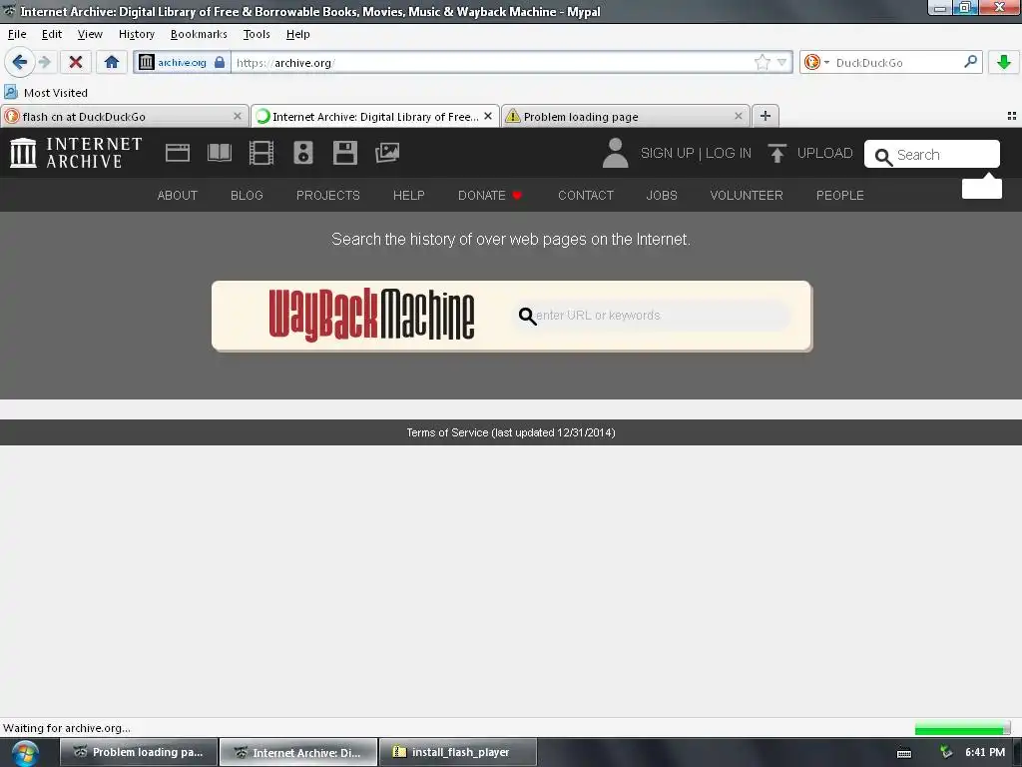Open the ABOUT page link

[178, 195]
